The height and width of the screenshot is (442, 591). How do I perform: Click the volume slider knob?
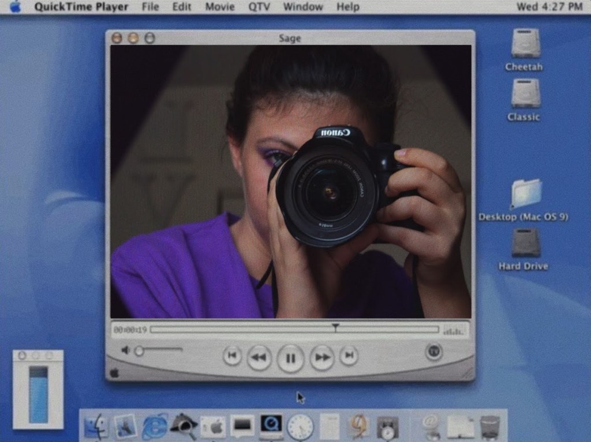139,351
